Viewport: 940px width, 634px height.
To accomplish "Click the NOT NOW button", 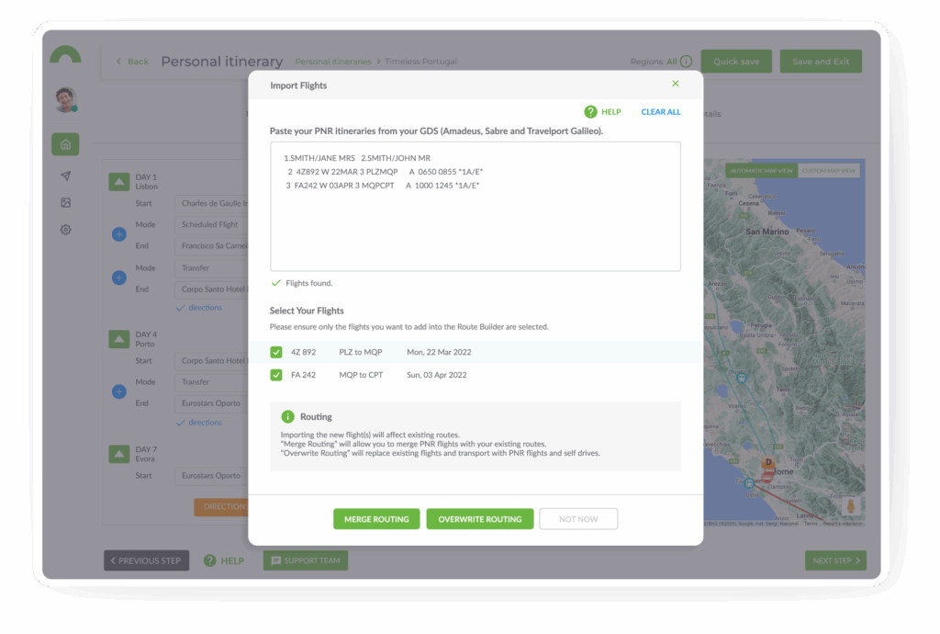I will pyautogui.click(x=578, y=519).
